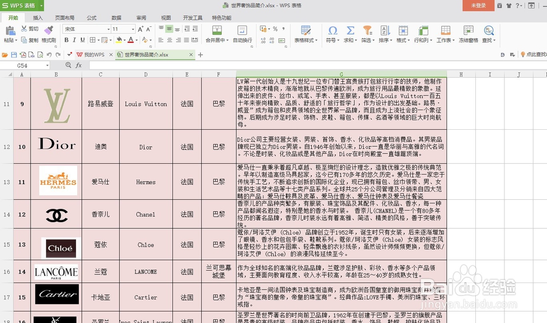Viewport: 547px width, 323px height.
Task: Switch to the 插入 (Insert) tab
Action: pyautogui.click(x=38, y=18)
